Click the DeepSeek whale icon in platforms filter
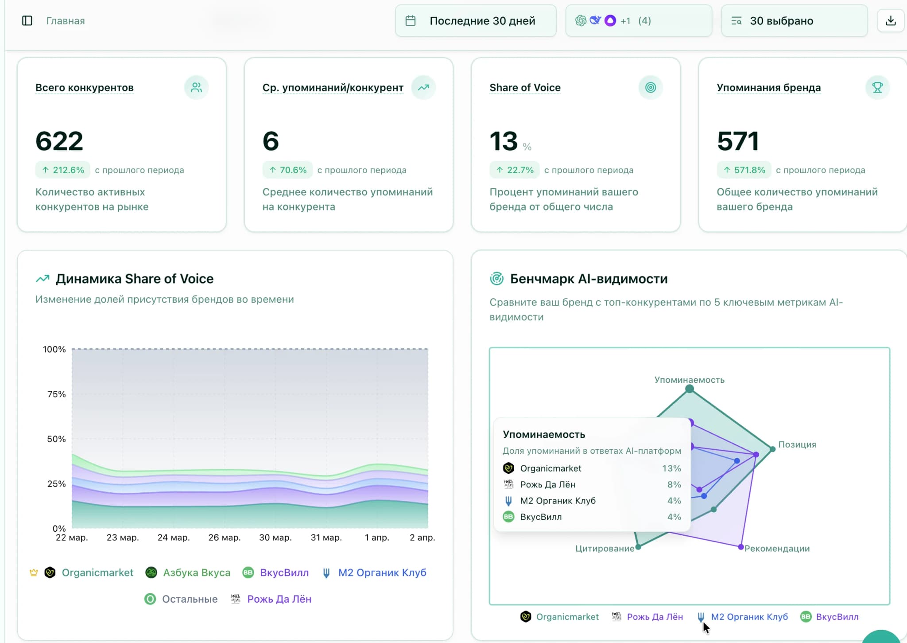The height and width of the screenshot is (643, 907). pyautogui.click(x=596, y=20)
